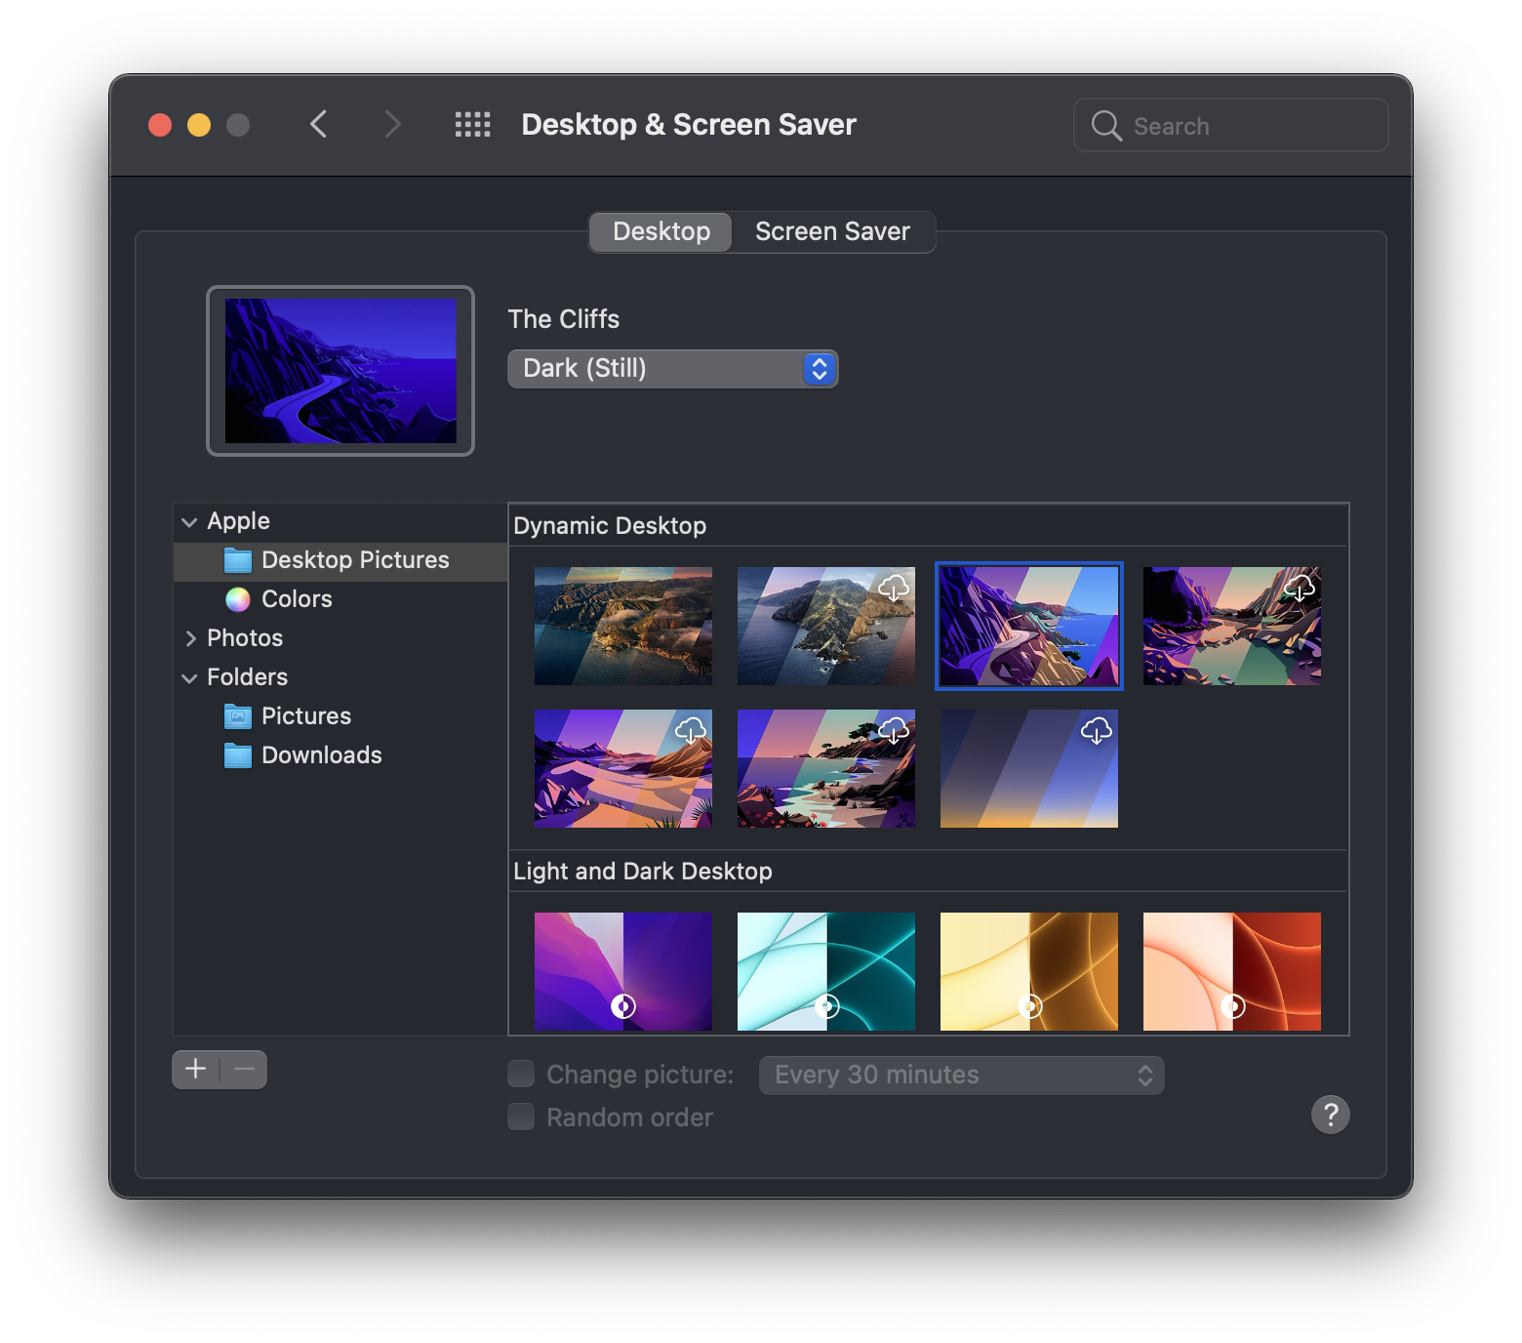Enable the Change picture checkbox
This screenshot has width=1522, height=1343.
[x=521, y=1075]
